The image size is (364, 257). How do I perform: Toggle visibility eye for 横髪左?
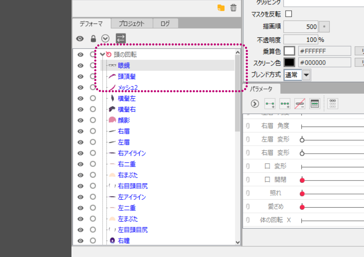pyautogui.click(x=80, y=98)
